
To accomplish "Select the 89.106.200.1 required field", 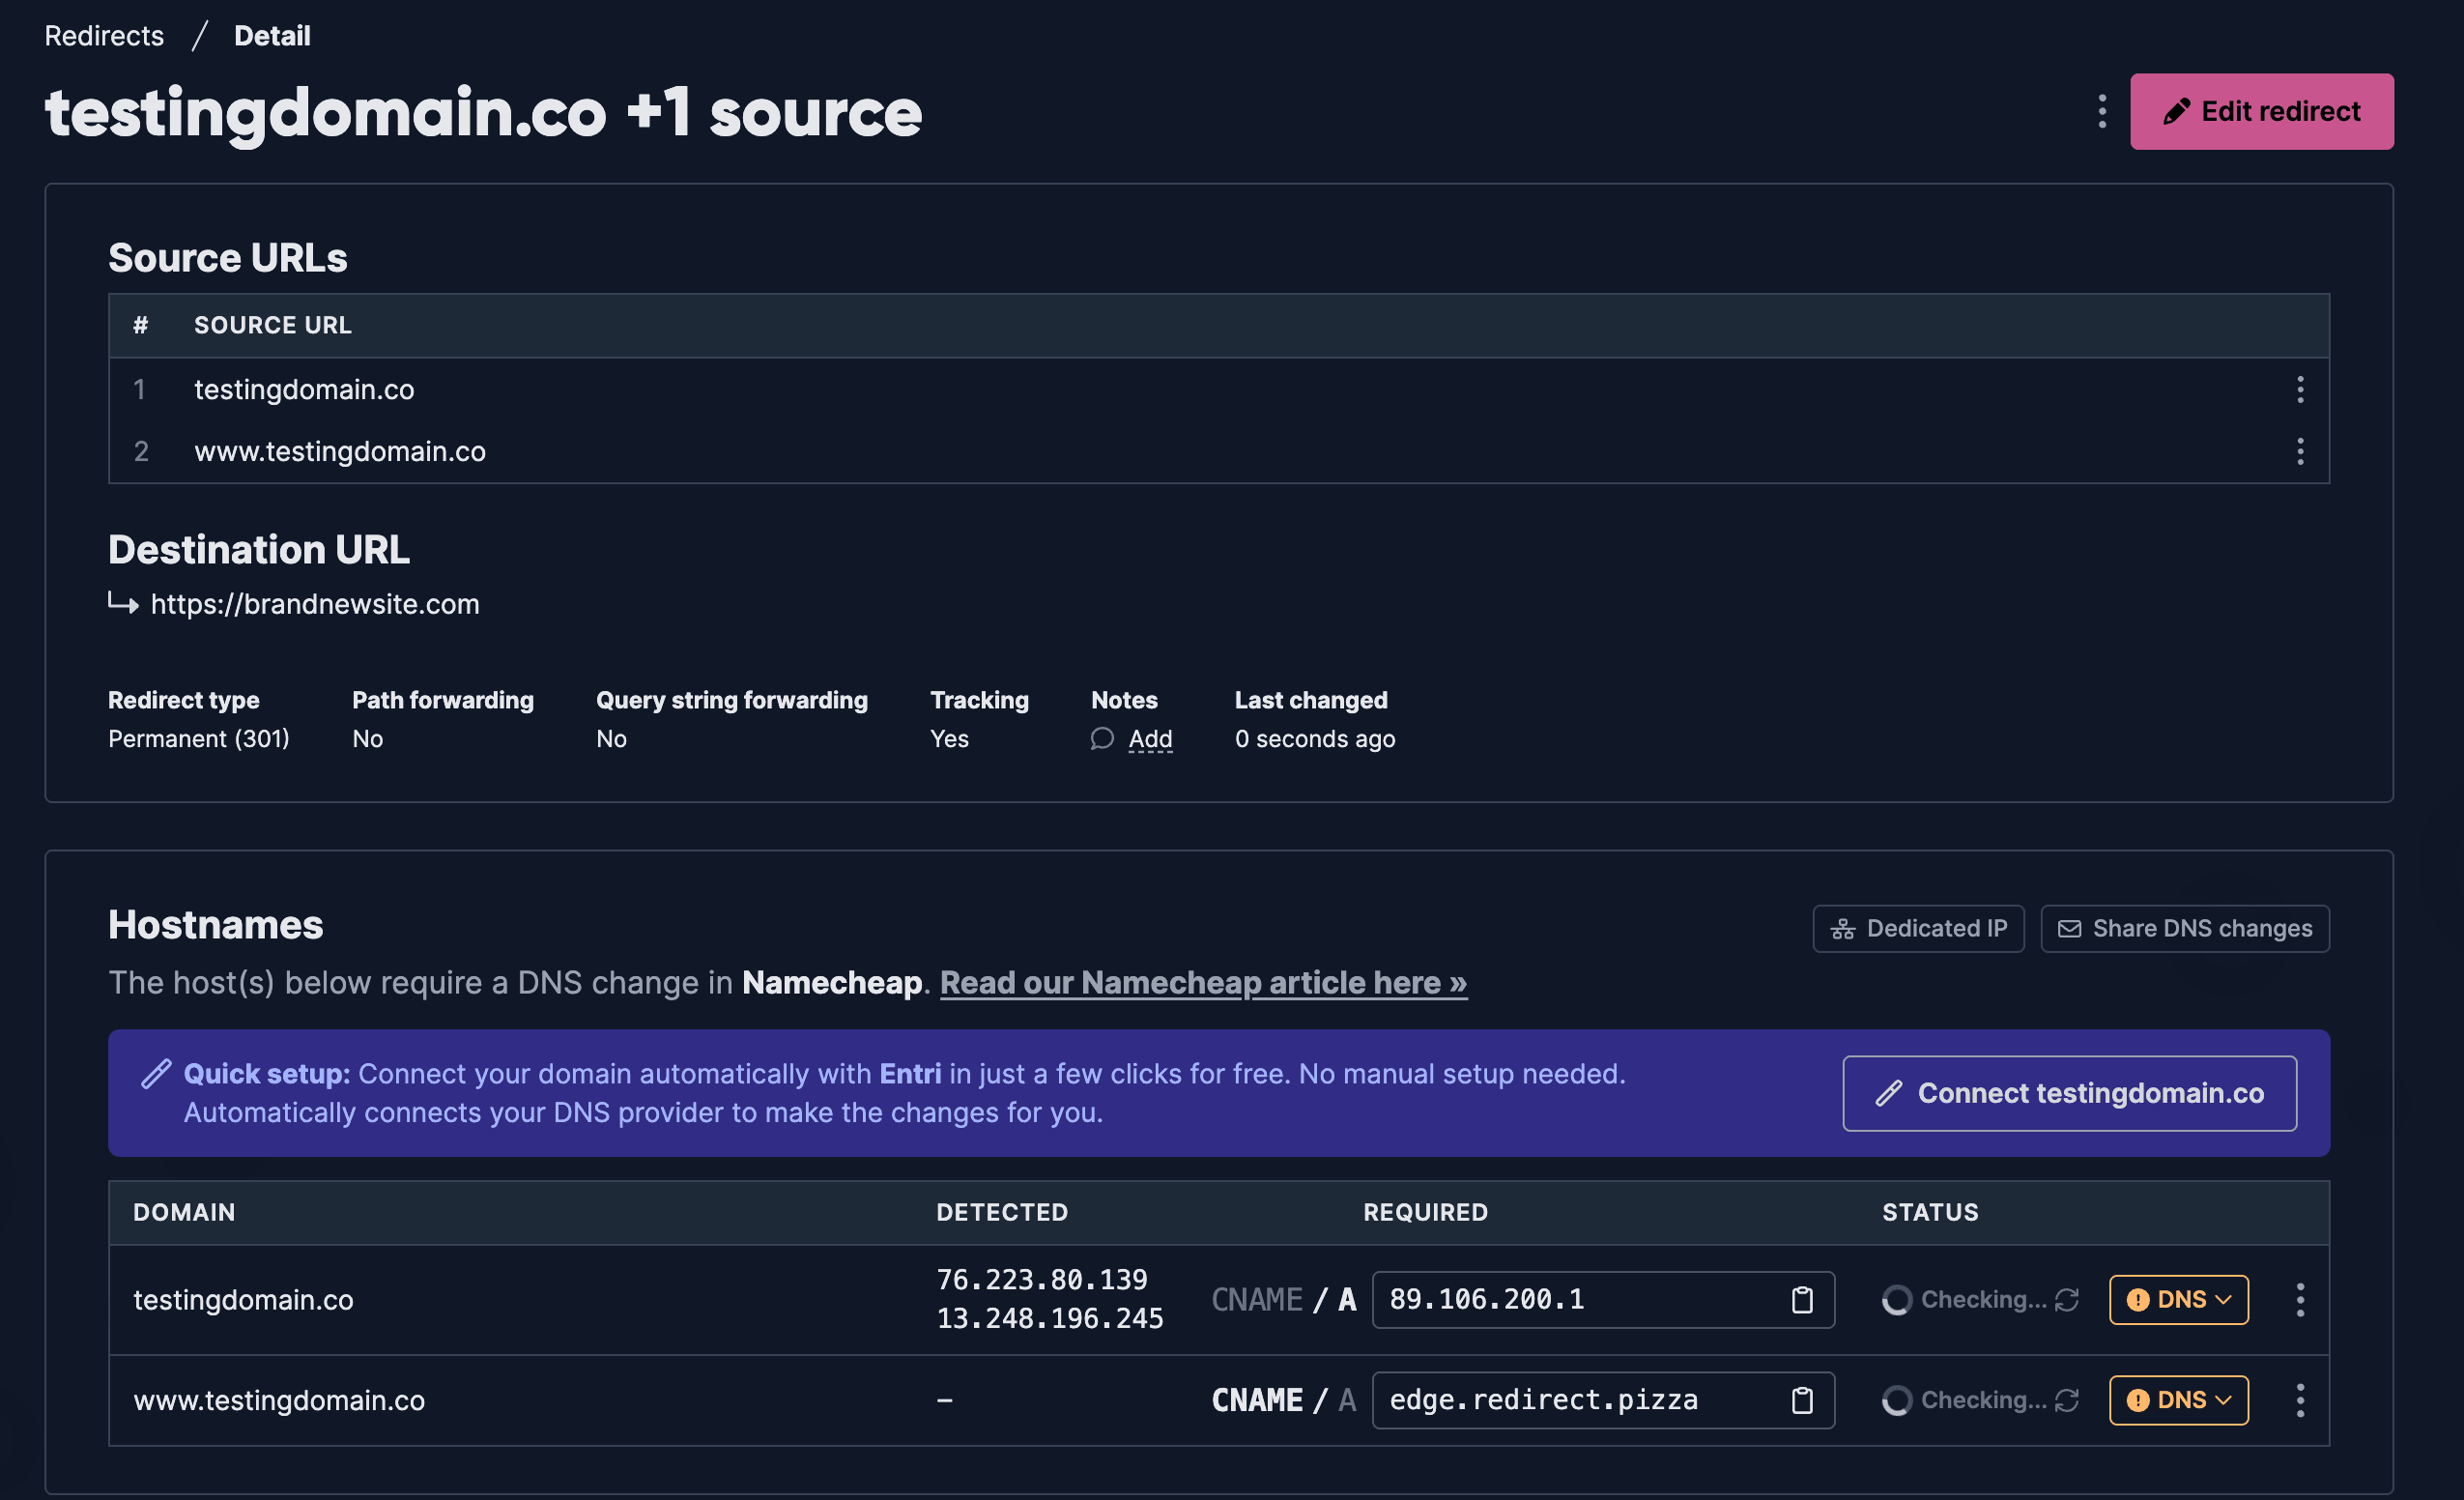I will click(x=1603, y=1300).
